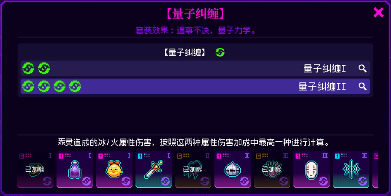
Task: Select the silver helmet item card
Action: [232, 169]
